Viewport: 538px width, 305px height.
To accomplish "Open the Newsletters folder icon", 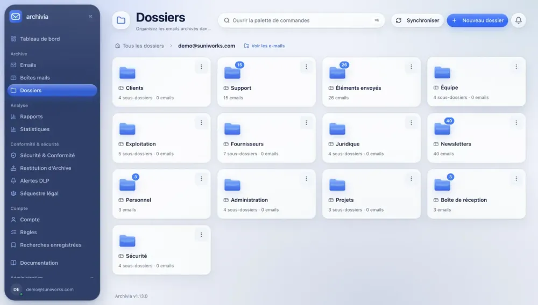I will click(x=442, y=129).
